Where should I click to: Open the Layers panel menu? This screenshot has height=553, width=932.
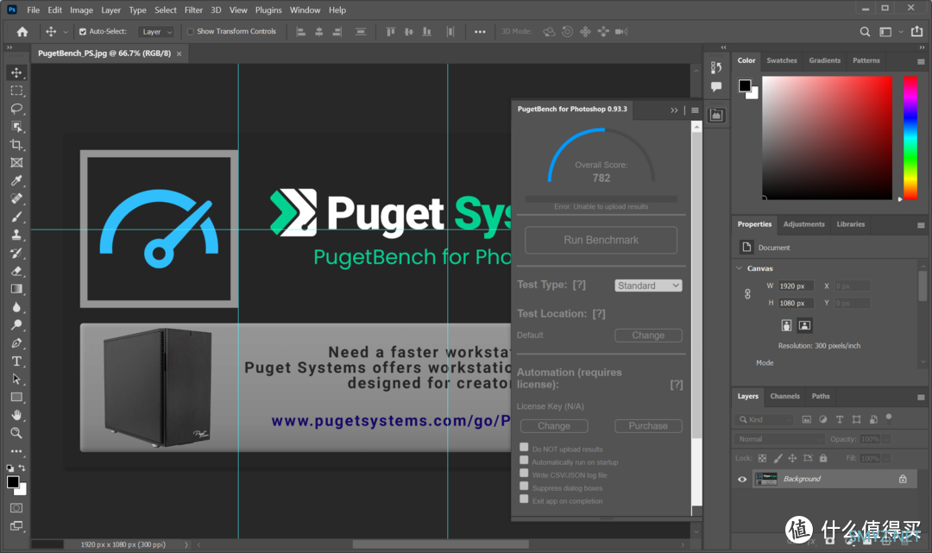(921, 398)
